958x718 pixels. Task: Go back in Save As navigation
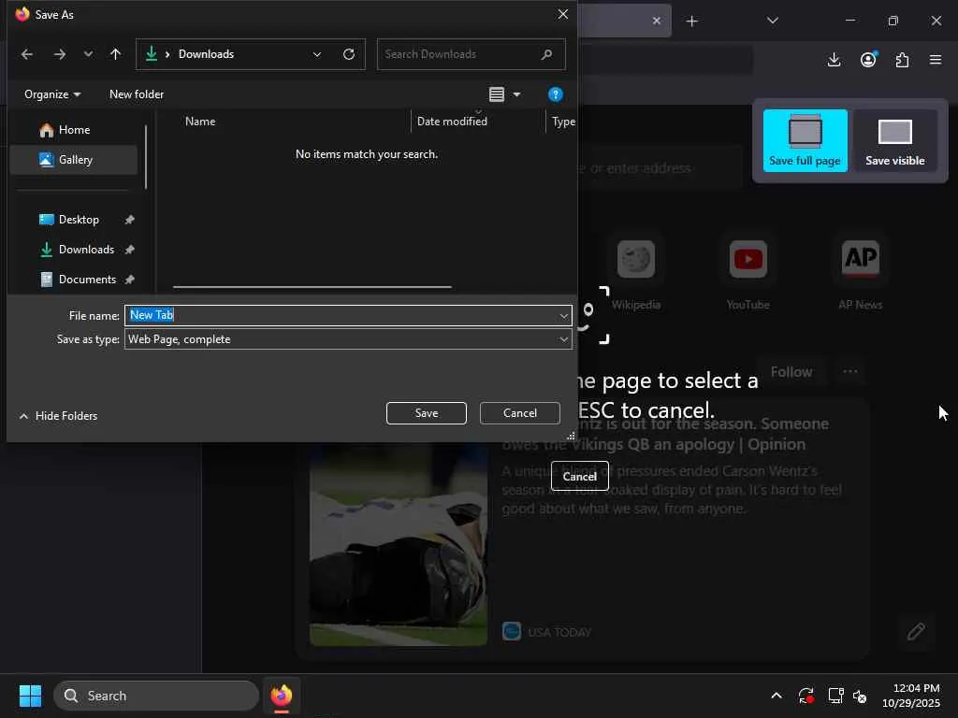27,54
